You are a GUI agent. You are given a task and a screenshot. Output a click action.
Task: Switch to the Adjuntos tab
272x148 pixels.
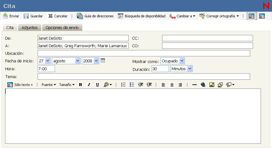point(29,27)
